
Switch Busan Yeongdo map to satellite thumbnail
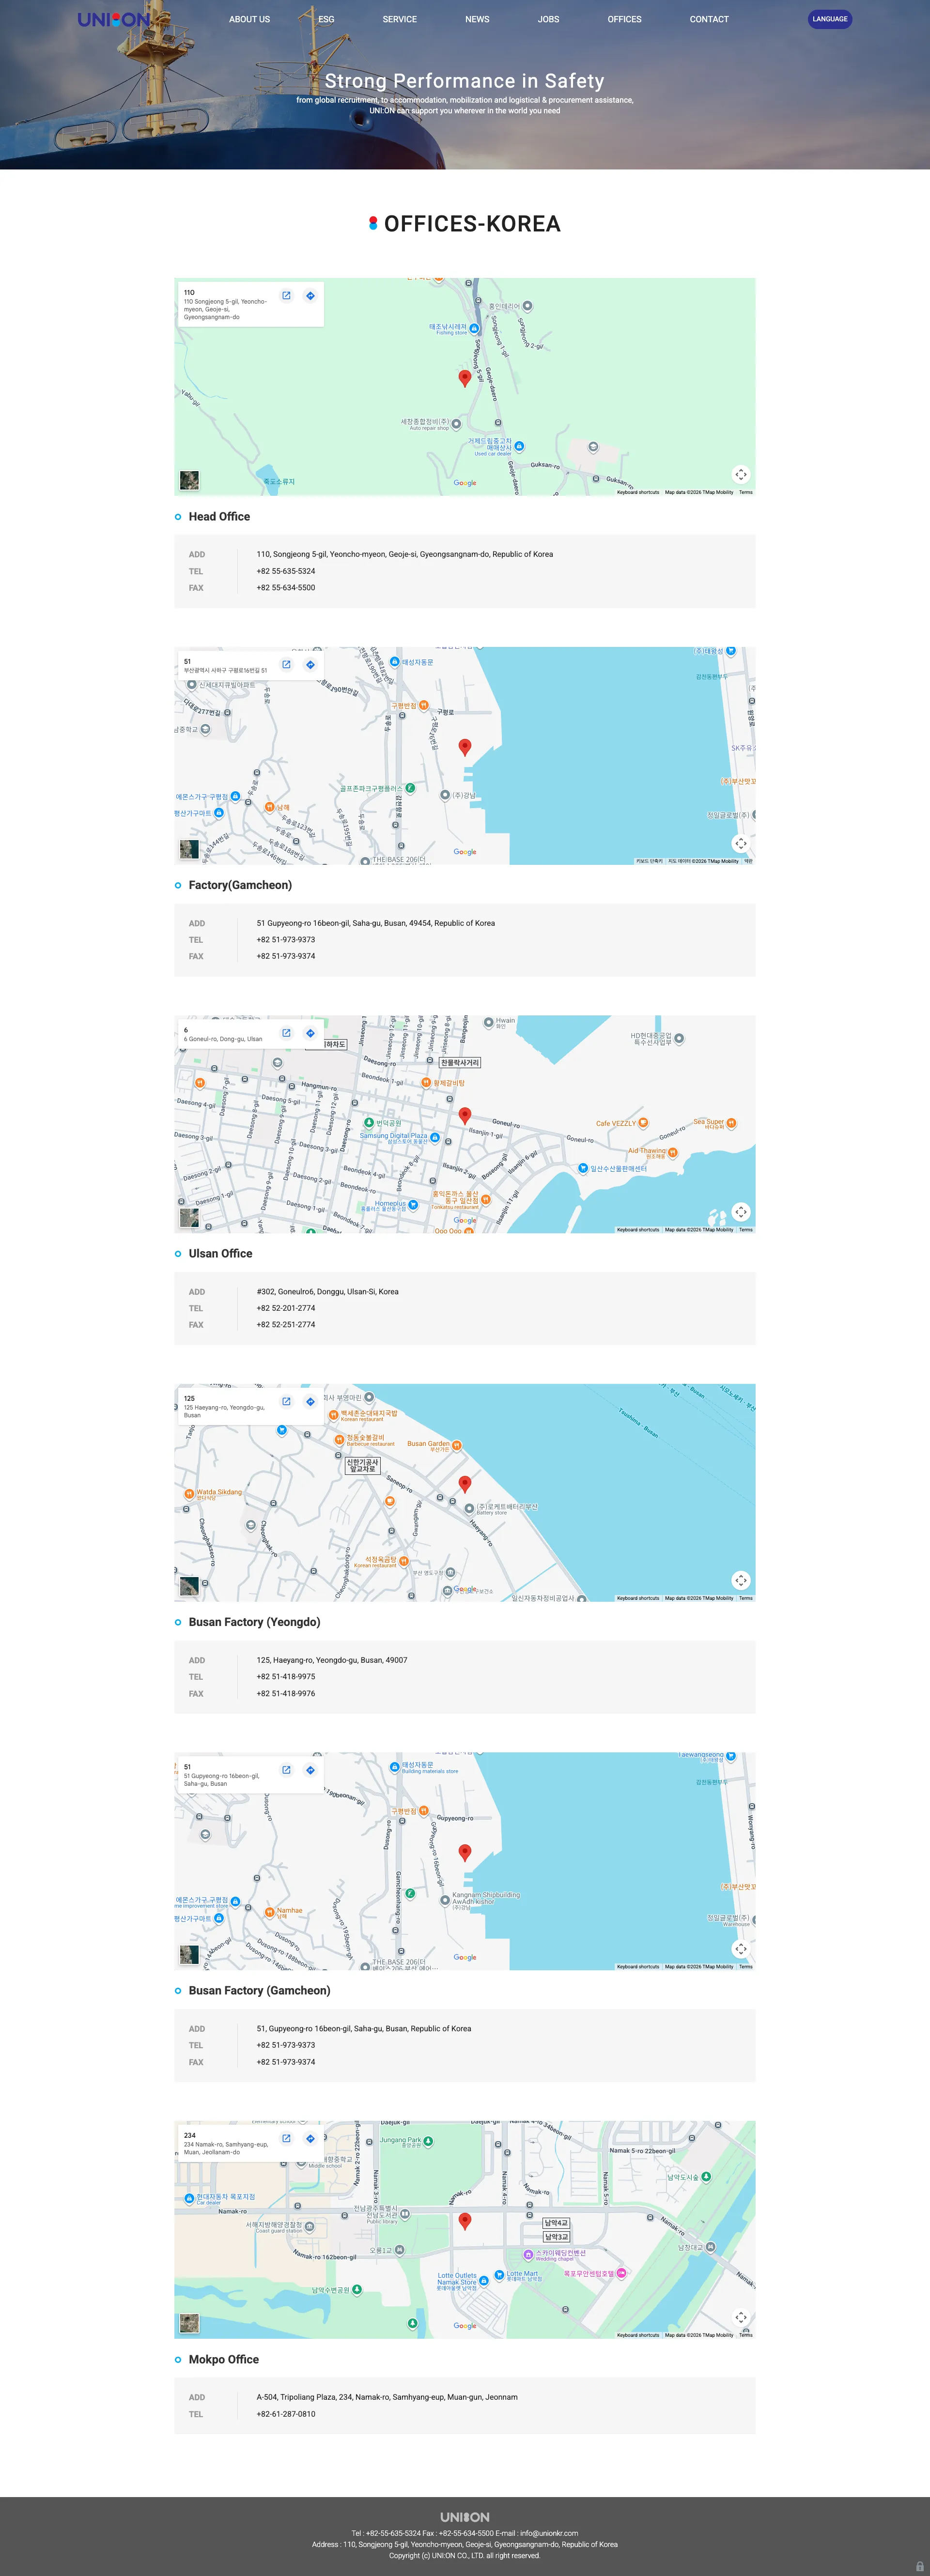coord(189,1586)
